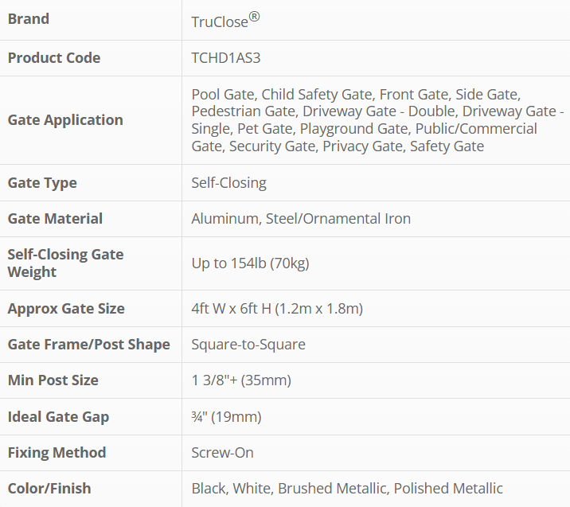Click the ¾" (19mm) ideal gap value

tap(226, 417)
